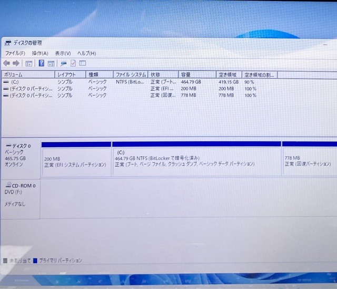This screenshot has height=289, width=337.
Task: Click the 90 % free percentage cell
Action: (249, 82)
